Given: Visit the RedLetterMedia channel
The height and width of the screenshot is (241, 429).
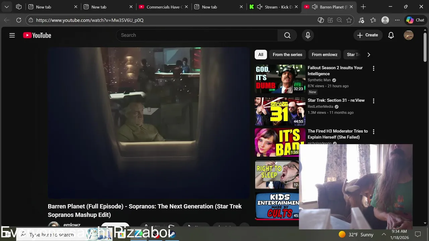Looking at the screenshot, I should coord(320,106).
